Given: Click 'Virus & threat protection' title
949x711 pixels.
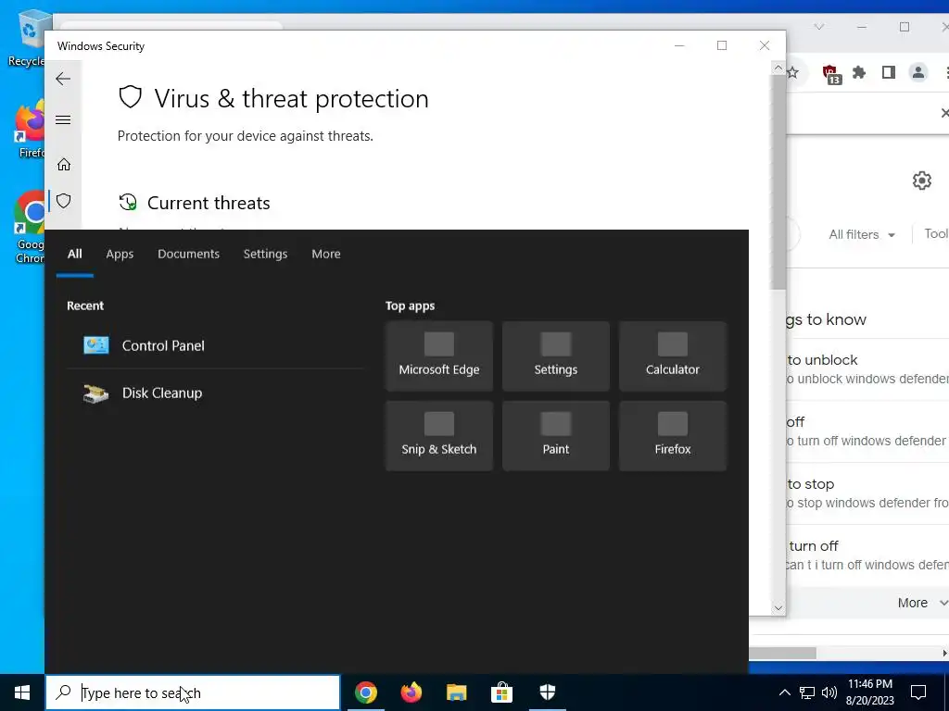Looking at the screenshot, I should tap(291, 98).
